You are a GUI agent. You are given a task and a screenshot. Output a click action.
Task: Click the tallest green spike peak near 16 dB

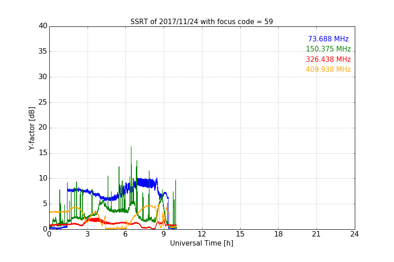131,147
